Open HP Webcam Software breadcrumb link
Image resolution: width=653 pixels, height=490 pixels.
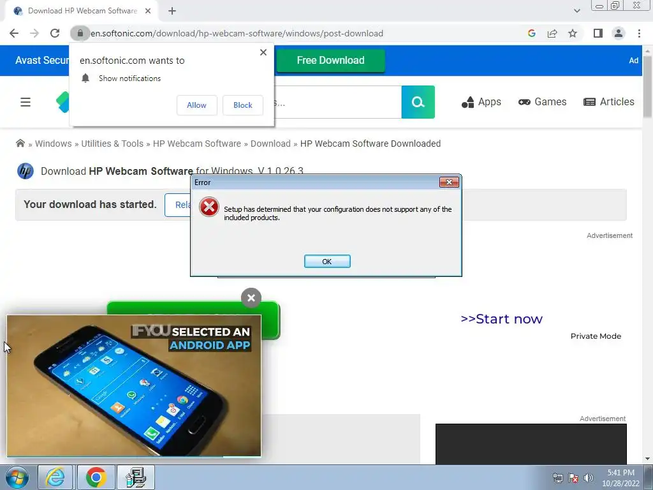click(x=196, y=144)
